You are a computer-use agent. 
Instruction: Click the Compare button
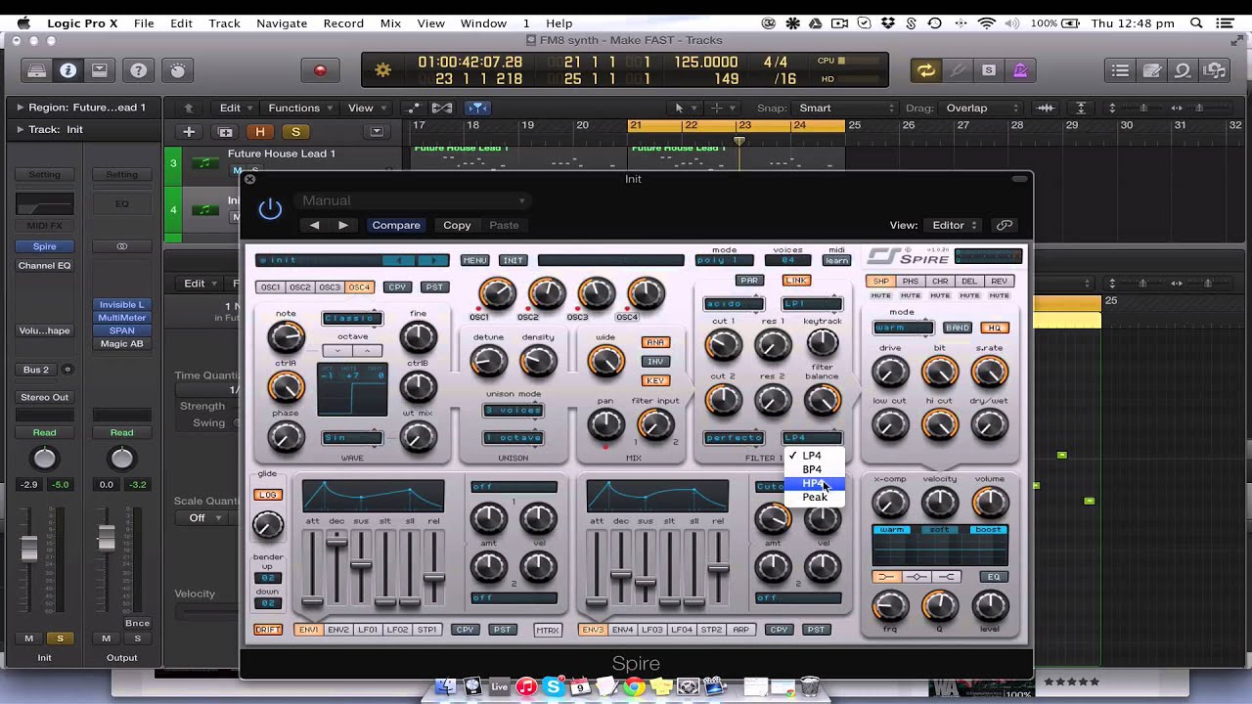point(396,225)
